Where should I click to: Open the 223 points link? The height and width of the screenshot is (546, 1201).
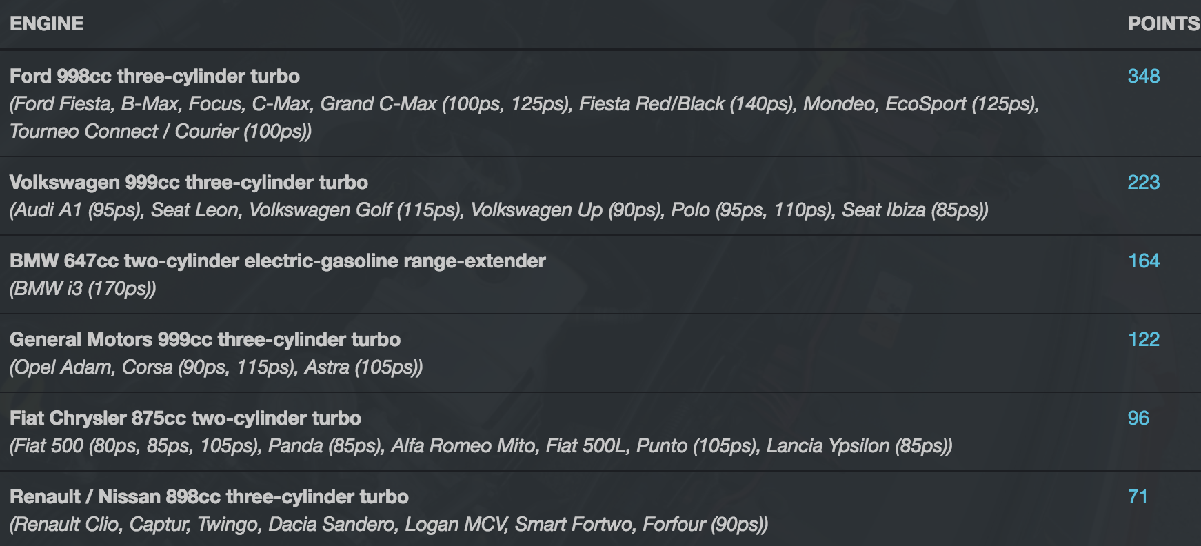point(1143,182)
